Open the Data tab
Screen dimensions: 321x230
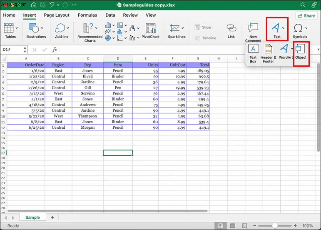coord(110,15)
